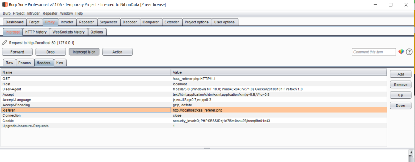Open the WebSockets history sub-tab
Image resolution: width=415 pixels, height=162 pixels.
pos(68,32)
